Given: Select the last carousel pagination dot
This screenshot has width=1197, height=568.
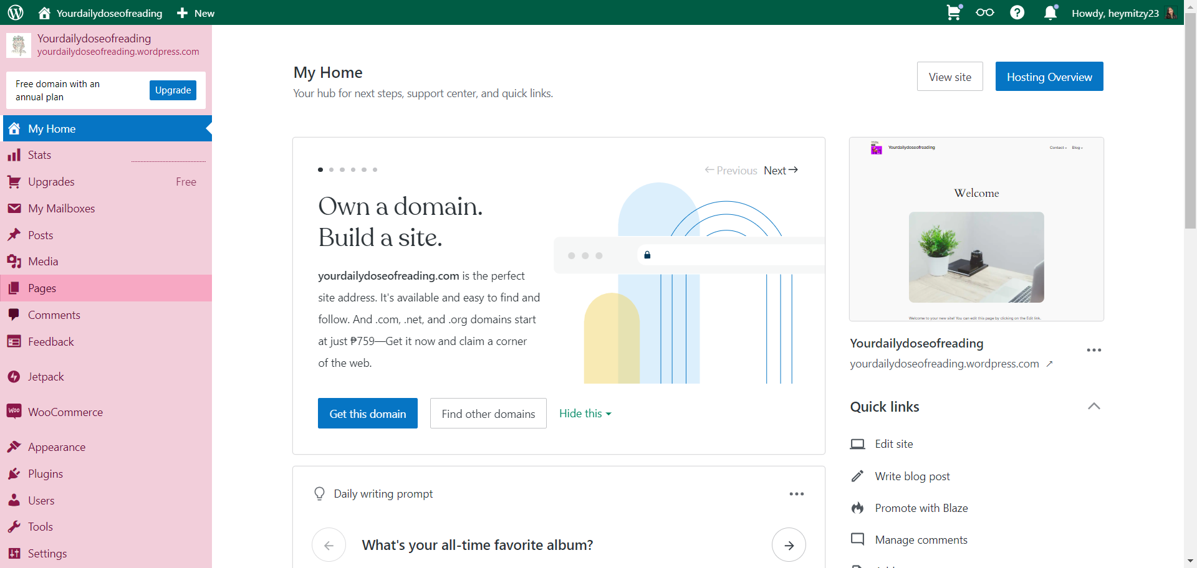Looking at the screenshot, I should (x=375, y=169).
